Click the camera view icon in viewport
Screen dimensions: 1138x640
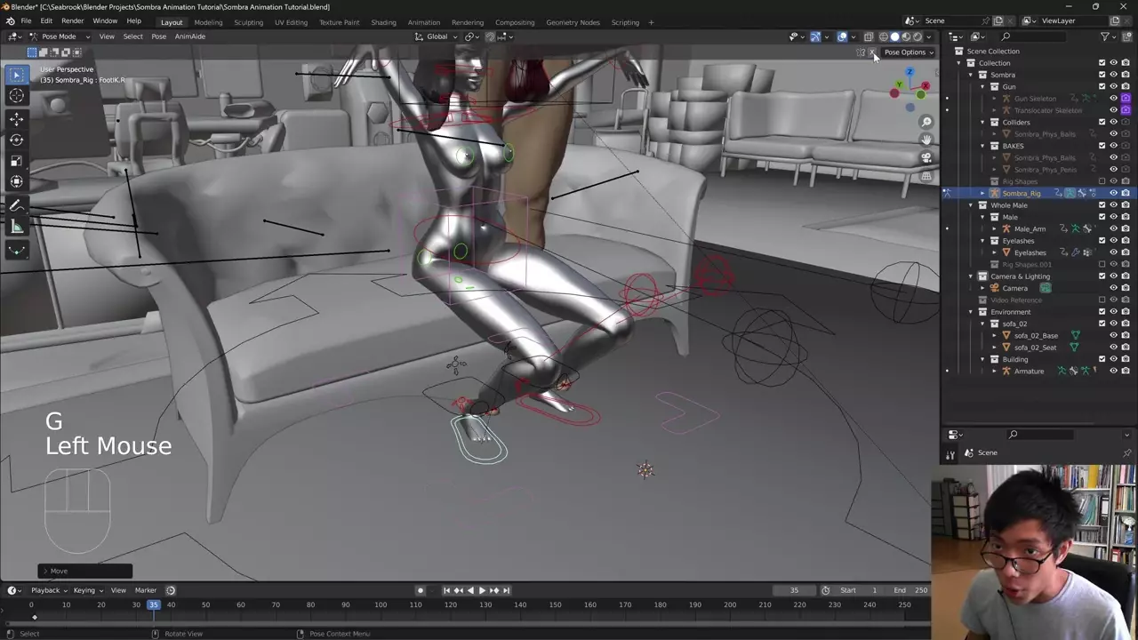(x=926, y=157)
